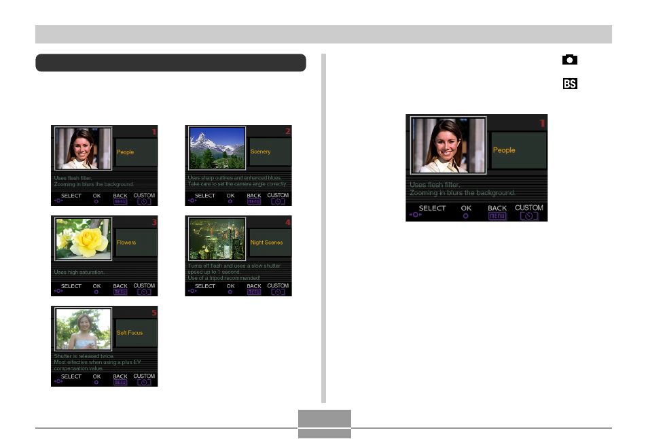Click 'Shutter is released twice.' description text

[x=84, y=356]
